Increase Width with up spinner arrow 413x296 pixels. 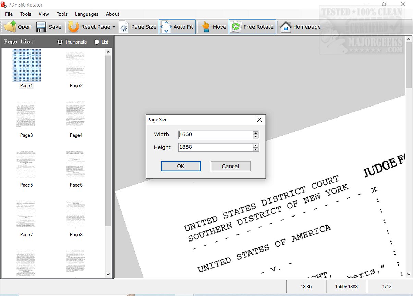tap(255, 133)
